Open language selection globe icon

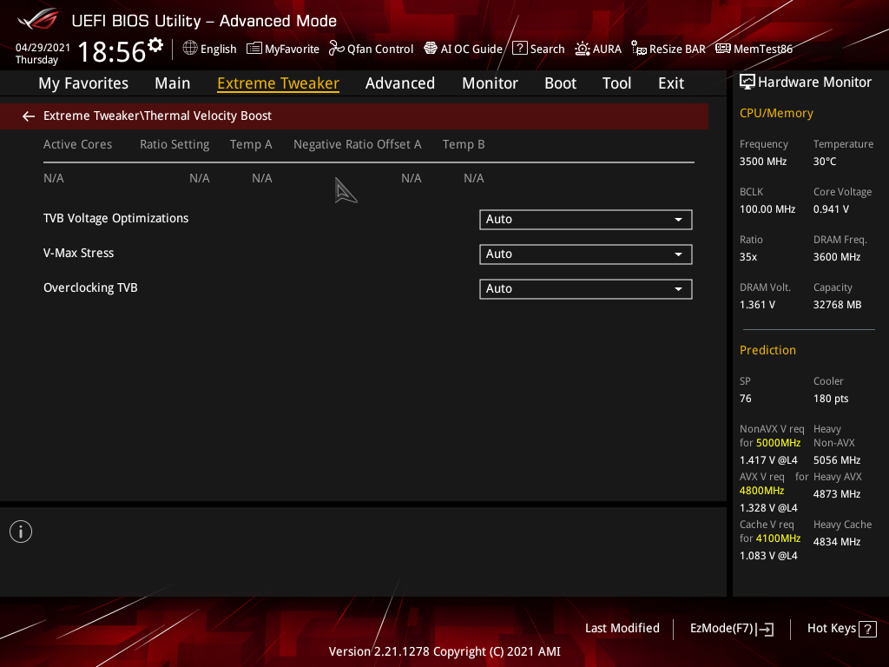pos(190,49)
